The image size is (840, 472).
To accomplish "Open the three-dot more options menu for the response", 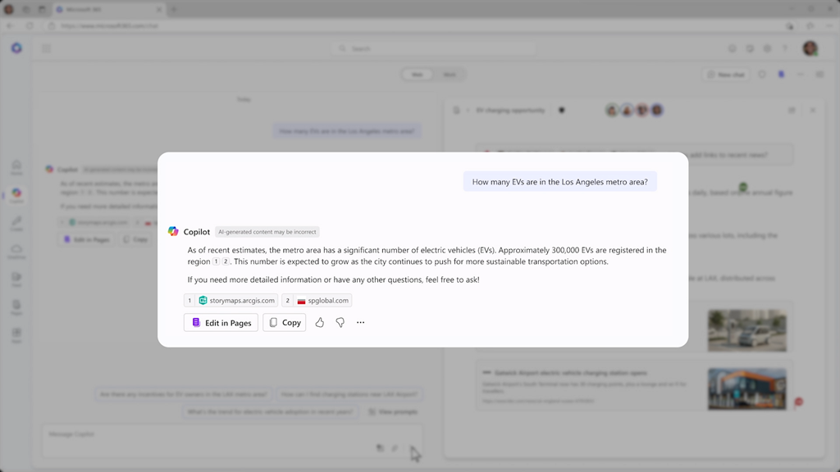I will pos(361,323).
